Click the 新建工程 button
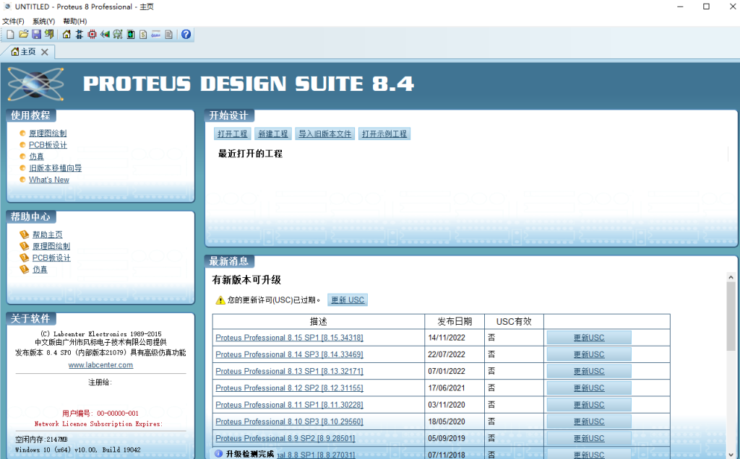The image size is (740, 459). [272, 134]
